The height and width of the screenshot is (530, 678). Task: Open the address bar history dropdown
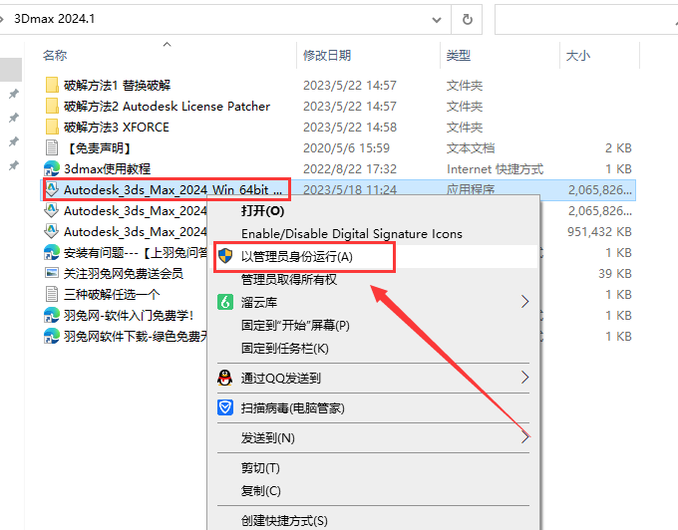[437, 20]
